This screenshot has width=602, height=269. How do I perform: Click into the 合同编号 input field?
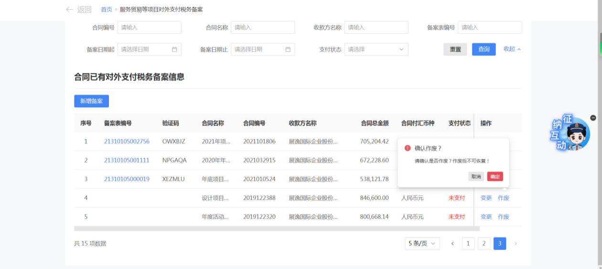pyautogui.click(x=149, y=28)
